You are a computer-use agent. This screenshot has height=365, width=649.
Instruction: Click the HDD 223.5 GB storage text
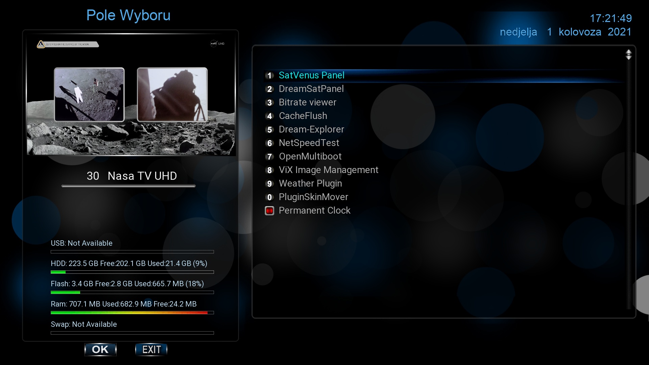point(129,264)
